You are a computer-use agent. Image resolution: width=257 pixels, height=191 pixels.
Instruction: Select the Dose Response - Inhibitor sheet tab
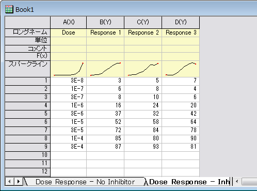coord(189,182)
